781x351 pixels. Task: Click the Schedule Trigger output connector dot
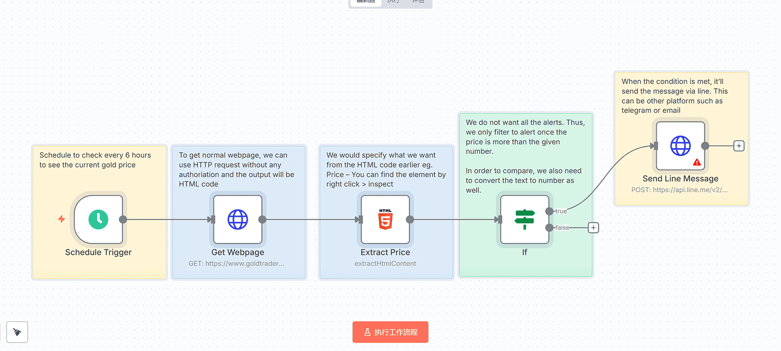pos(123,220)
